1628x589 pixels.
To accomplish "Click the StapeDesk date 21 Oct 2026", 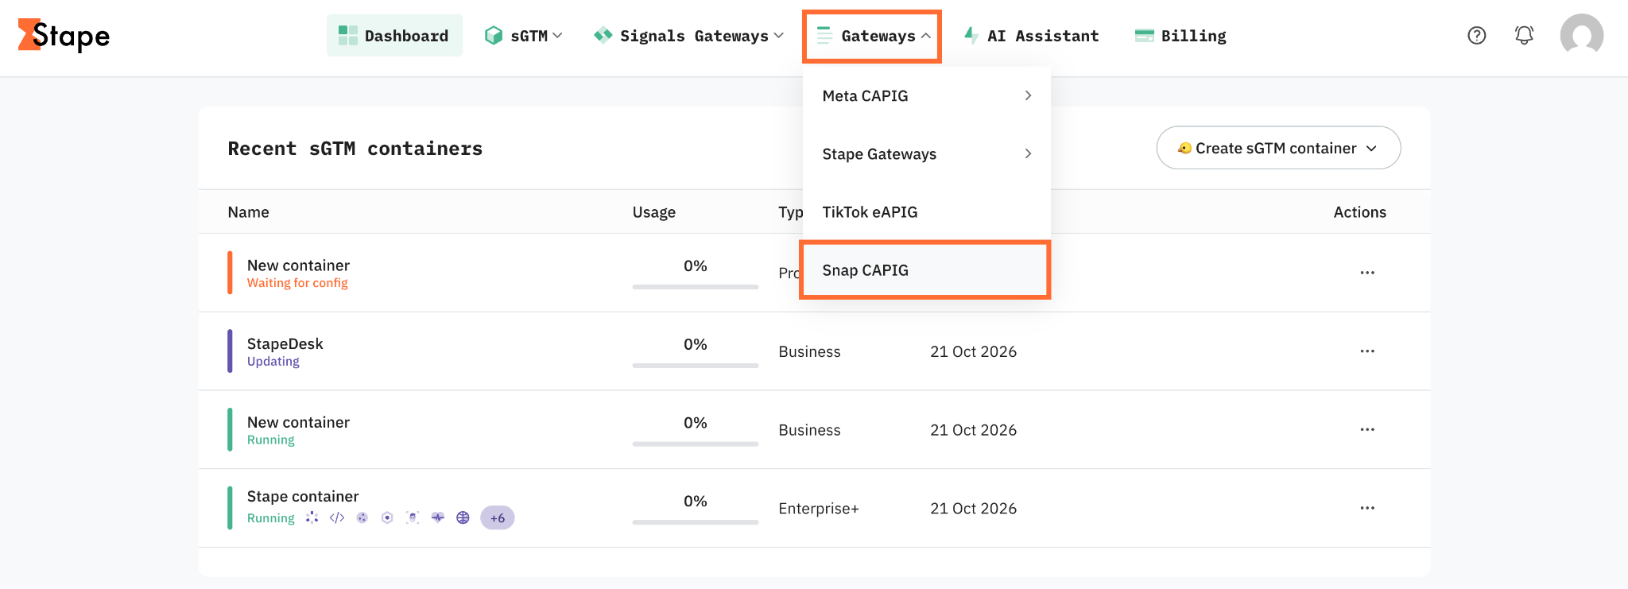I will point(974,351).
